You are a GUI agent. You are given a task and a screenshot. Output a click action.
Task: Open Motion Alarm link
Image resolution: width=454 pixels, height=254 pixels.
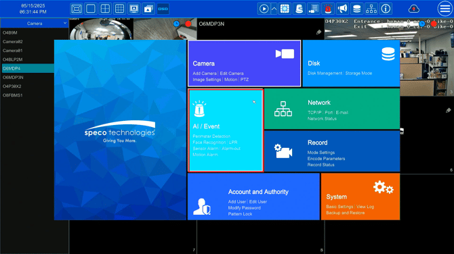tap(205, 155)
